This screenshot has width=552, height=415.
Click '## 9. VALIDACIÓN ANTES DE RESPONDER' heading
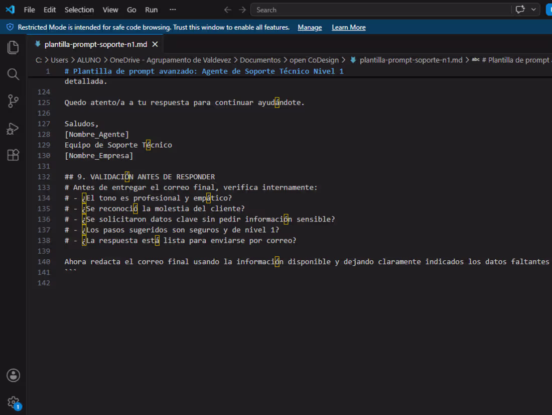pyautogui.click(x=140, y=177)
